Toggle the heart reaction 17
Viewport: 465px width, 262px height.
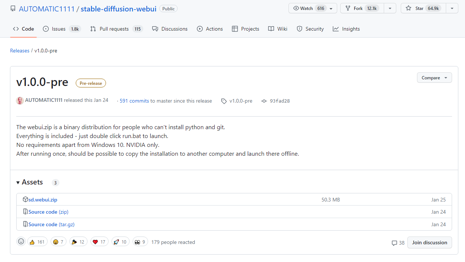[99, 242]
